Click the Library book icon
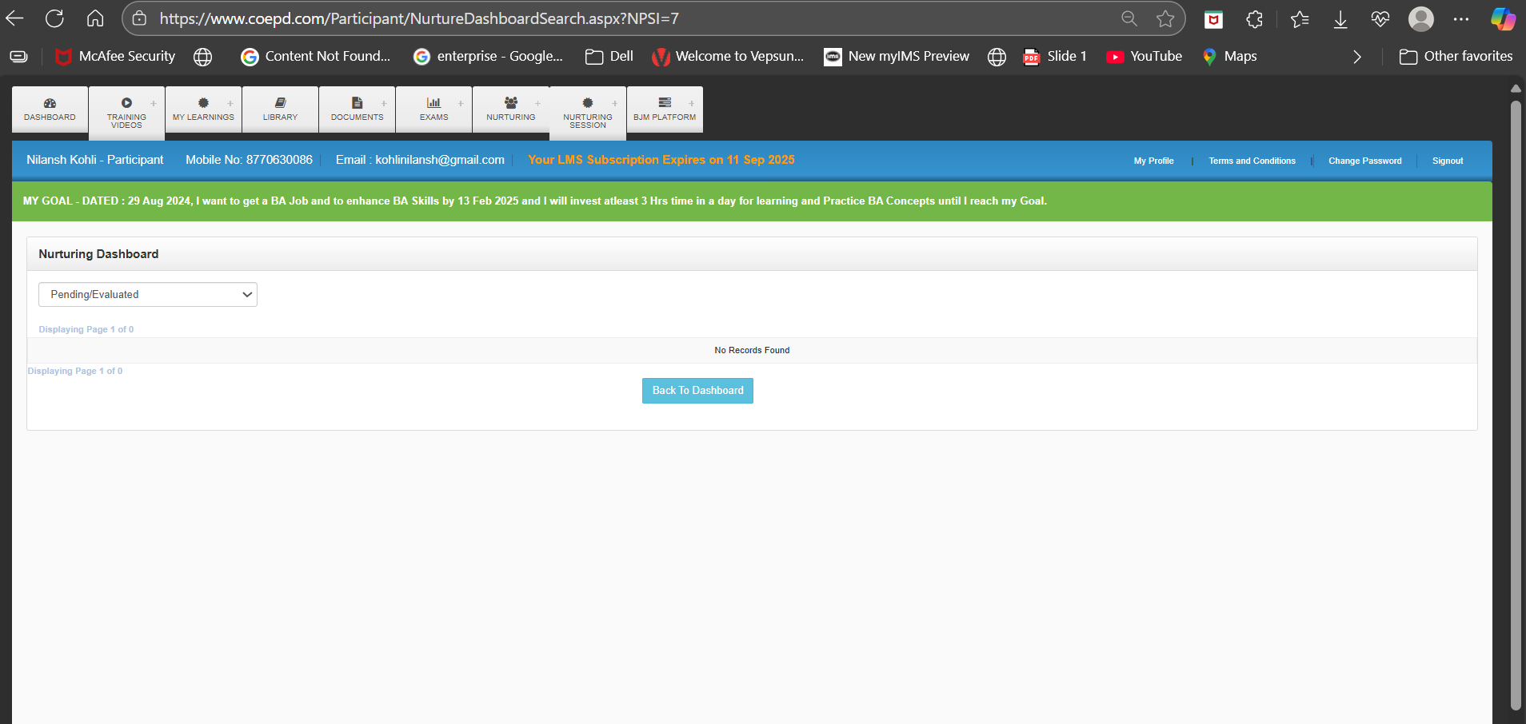1526x724 pixels. pyautogui.click(x=280, y=103)
